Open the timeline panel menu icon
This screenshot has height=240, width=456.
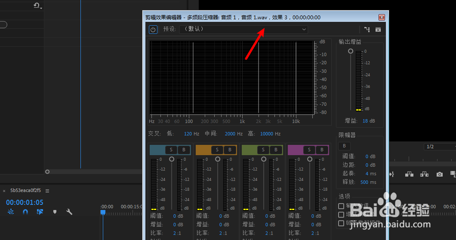pyautogui.click(x=47, y=191)
